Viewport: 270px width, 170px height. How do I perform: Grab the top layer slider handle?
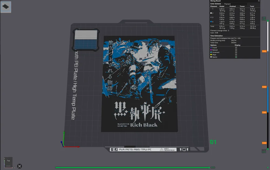click(x=268, y=21)
